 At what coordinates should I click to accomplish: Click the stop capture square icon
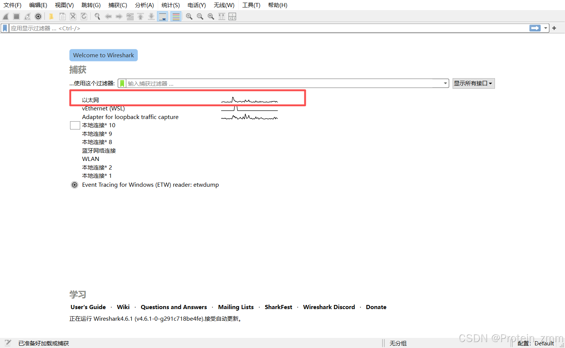click(x=16, y=16)
